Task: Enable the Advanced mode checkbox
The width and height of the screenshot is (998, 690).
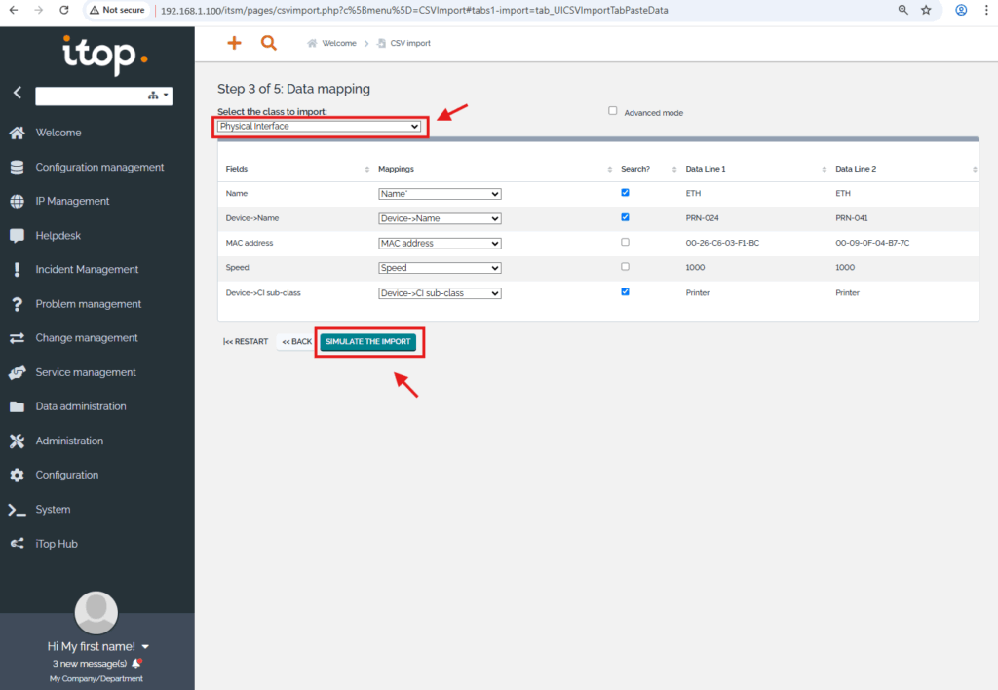Action: click(613, 111)
